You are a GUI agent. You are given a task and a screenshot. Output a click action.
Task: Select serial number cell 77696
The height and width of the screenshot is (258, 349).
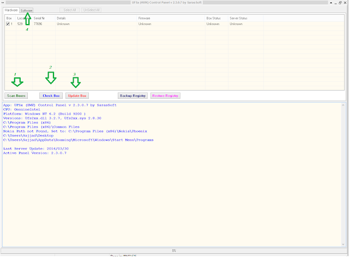38,24
